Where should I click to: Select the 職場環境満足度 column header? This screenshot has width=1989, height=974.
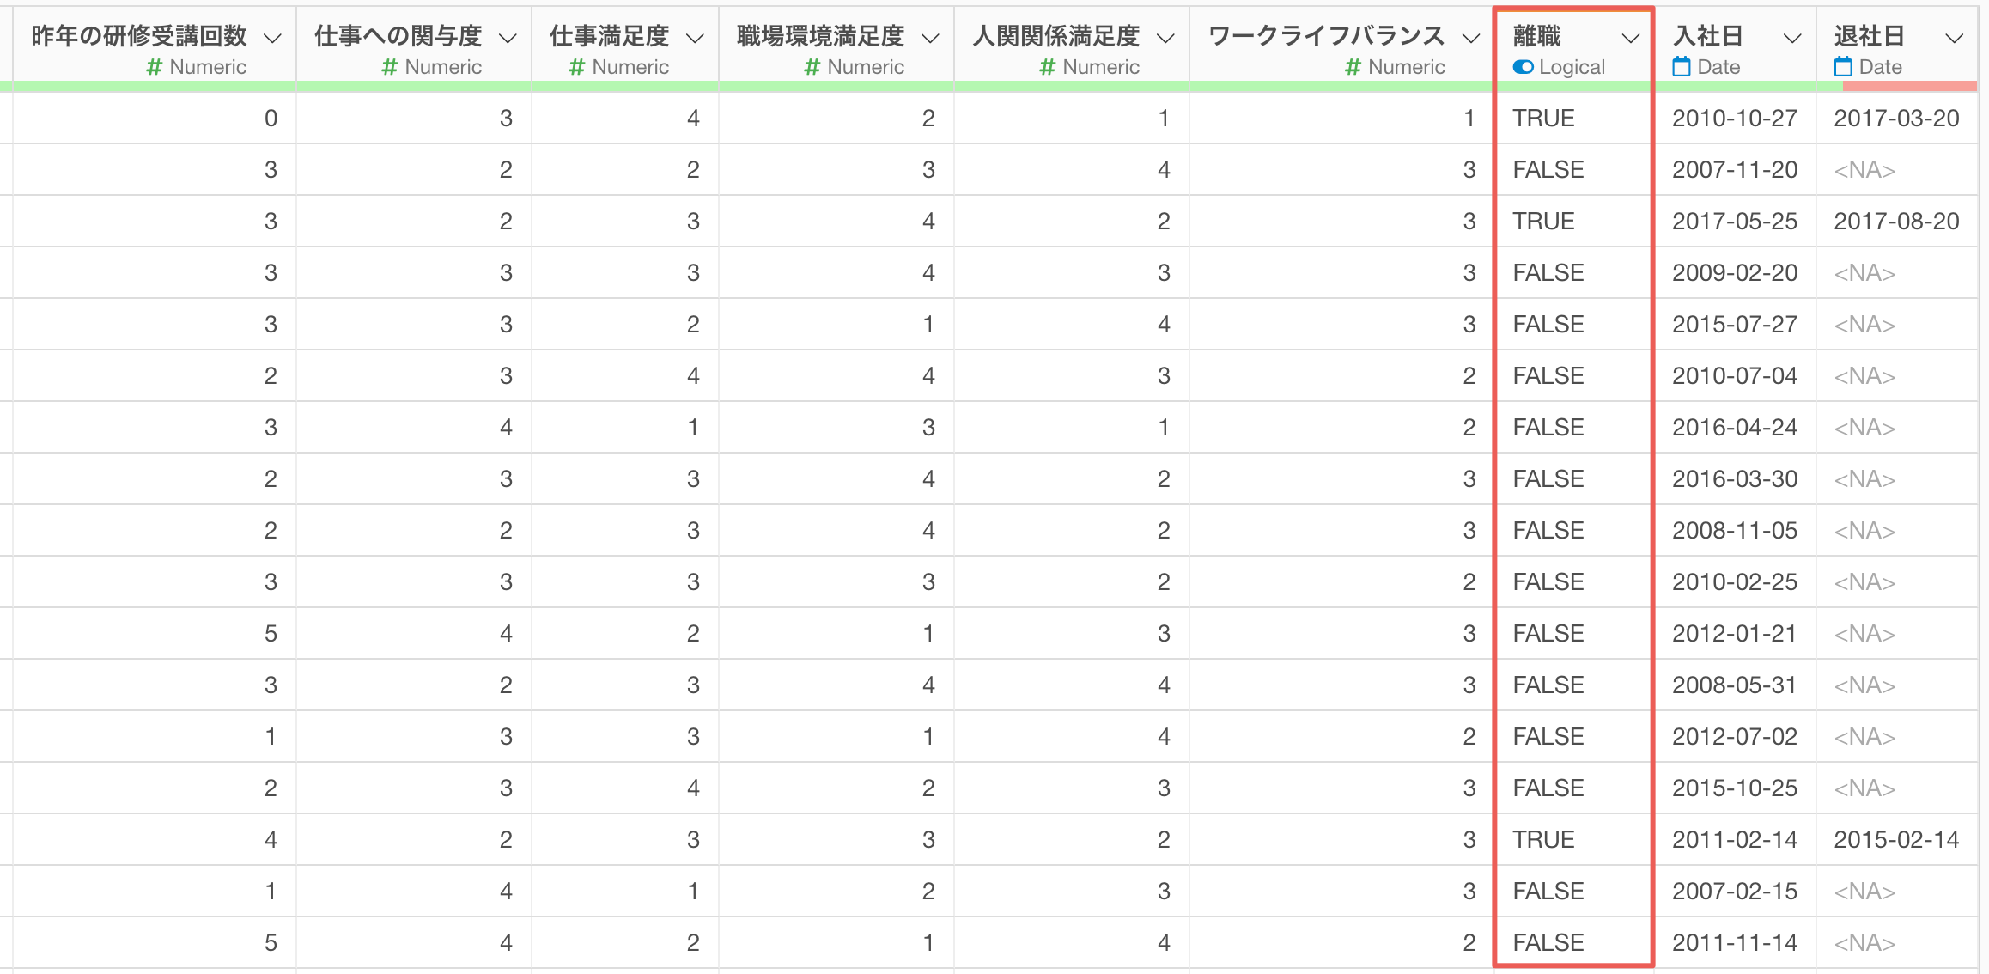pos(820,36)
